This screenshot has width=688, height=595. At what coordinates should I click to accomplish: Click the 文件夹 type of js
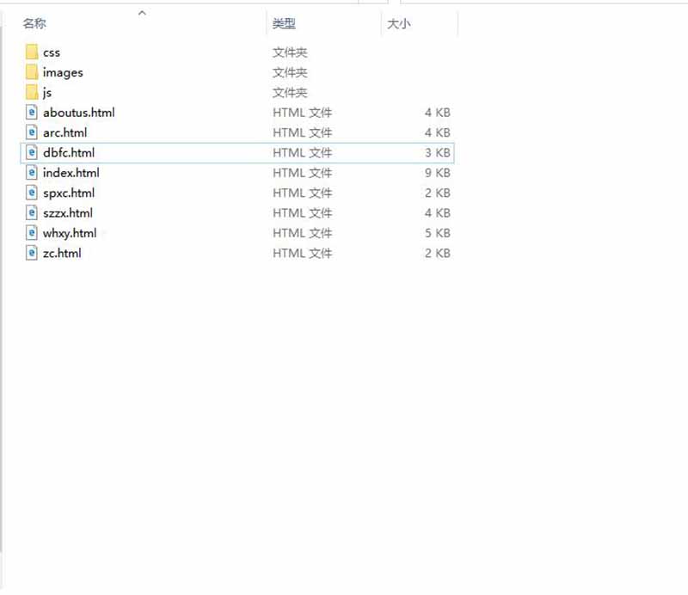point(290,93)
